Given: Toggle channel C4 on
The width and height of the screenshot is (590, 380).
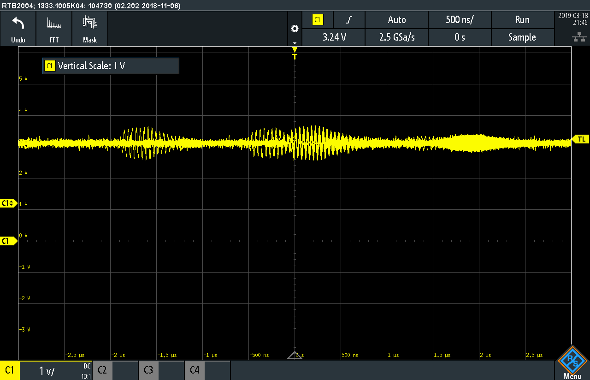Looking at the screenshot, I should (x=195, y=370).
